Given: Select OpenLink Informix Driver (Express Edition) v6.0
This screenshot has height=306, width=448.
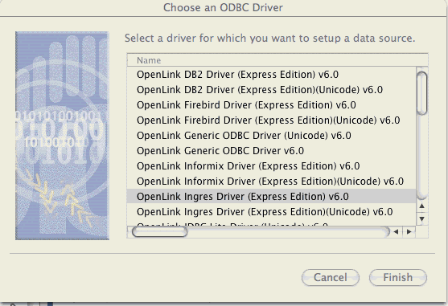Looking at the screenshot, I should (x=271, y=166).
